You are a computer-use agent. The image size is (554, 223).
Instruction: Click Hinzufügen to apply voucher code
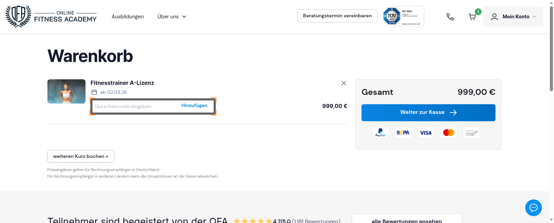click(194, 106)
